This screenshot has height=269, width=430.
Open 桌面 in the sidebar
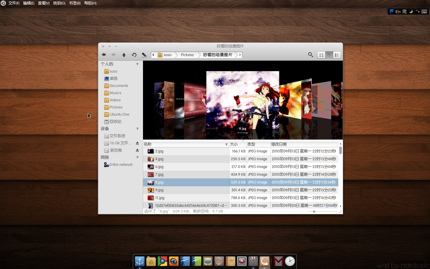[111, 79]
